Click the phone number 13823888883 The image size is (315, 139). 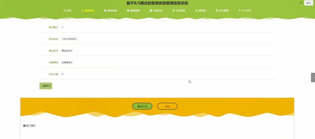pyautogui.click(x=69, y=39)
